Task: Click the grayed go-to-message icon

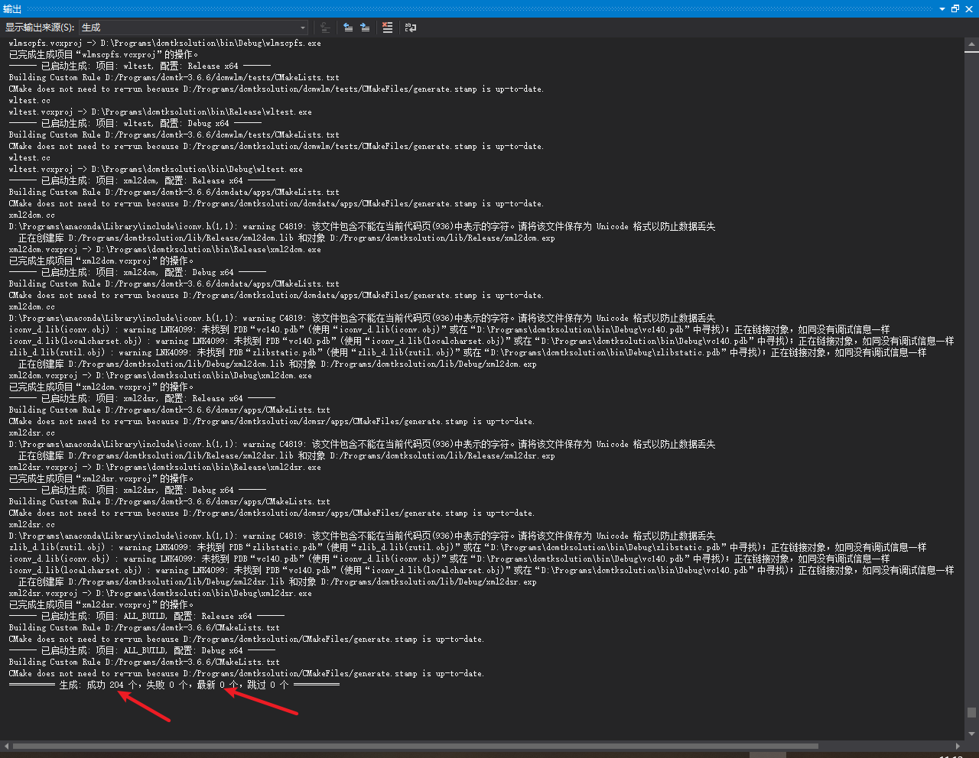Action: coord(325,28)
